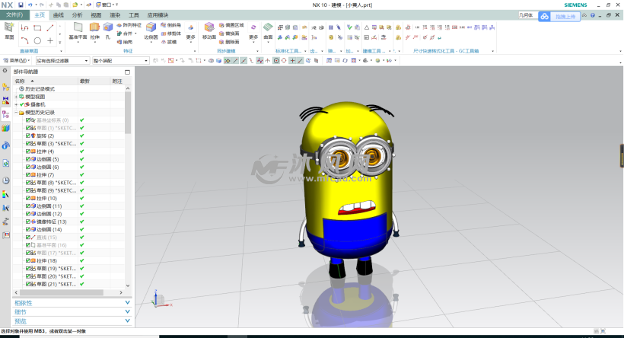624x338 pixels.
Task: Open the selection filter dropdown (没有选择过滤器)
Action: 62,60
